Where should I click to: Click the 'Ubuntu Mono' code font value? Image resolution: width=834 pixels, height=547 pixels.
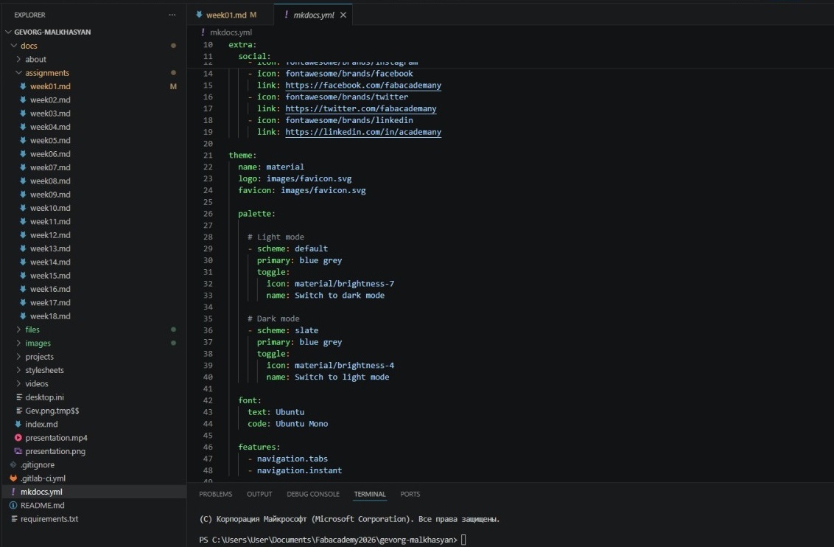click(301, 424)
